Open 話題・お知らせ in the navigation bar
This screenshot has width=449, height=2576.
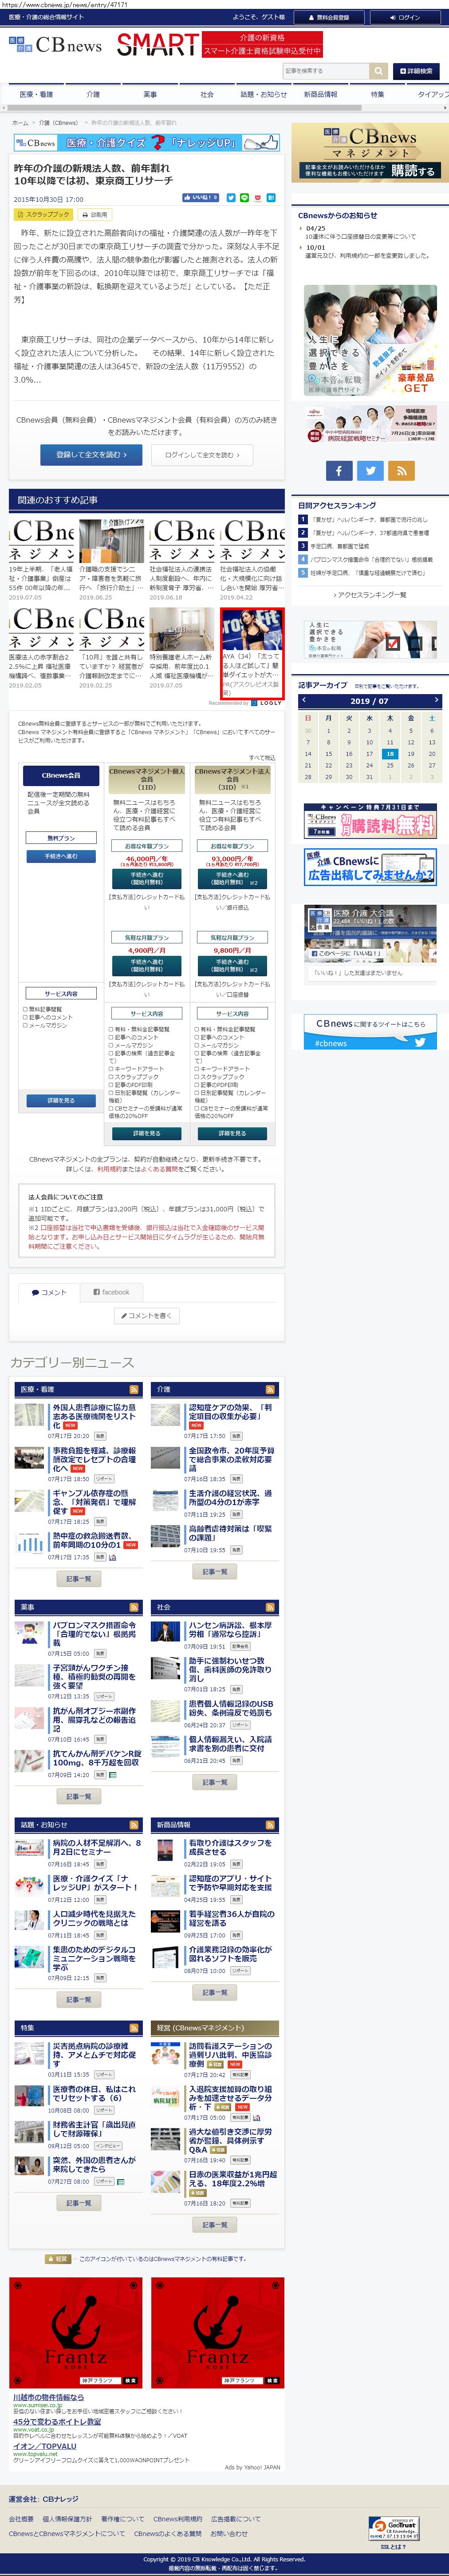(264, 94)
